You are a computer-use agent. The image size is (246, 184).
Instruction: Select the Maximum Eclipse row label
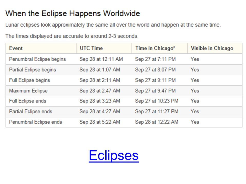[x=28, y=90]
